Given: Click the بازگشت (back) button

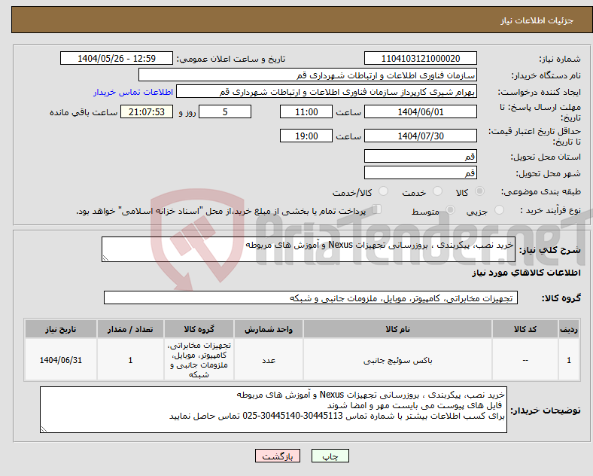Looking at the screenshot, I should tap(278, 456).
